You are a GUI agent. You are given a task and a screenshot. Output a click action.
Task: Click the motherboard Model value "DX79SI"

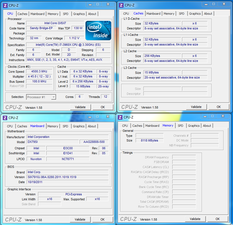coord(53,142)
